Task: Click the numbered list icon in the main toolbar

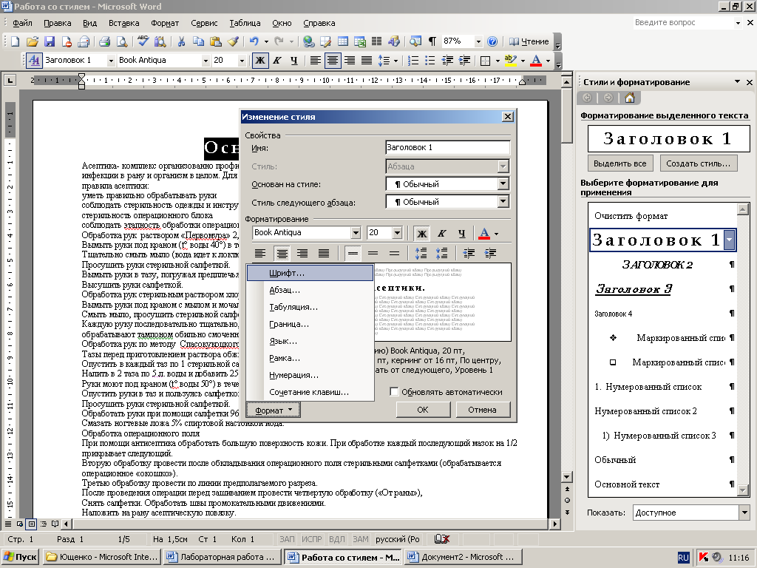Action: click(x=413, y=61)
